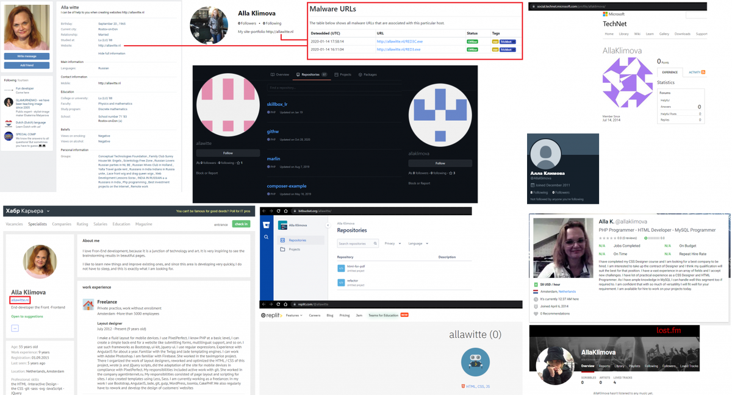Click the RSS feed icon beside ACTIVITY

click(703, 73)
